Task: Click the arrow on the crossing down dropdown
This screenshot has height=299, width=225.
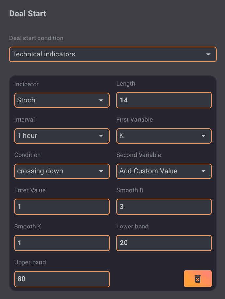Action: (x=101, y=171)
